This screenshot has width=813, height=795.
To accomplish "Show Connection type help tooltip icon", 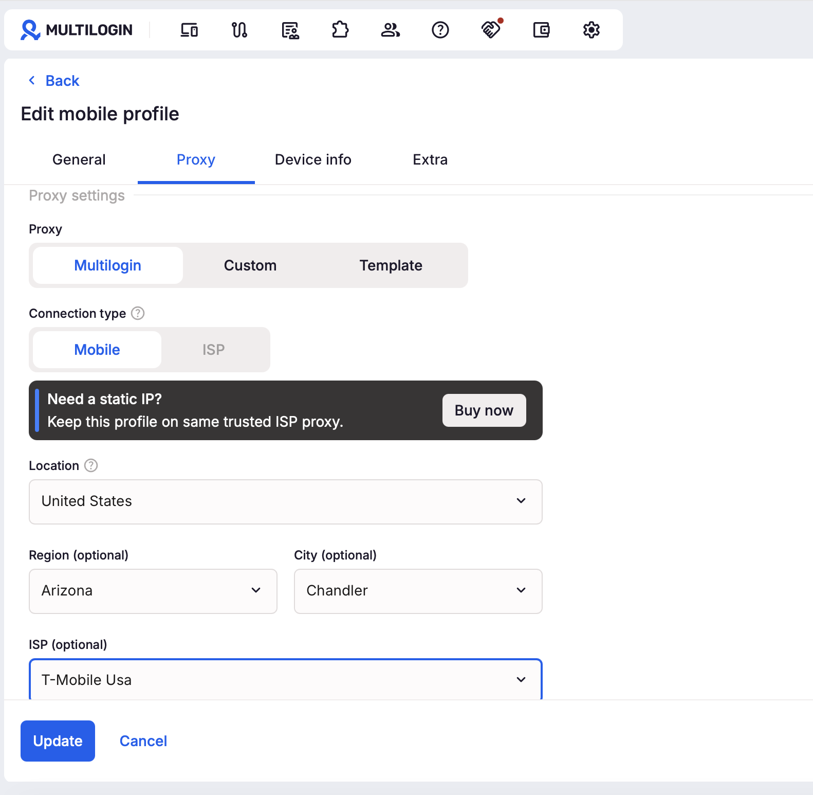I will point(138,313).
